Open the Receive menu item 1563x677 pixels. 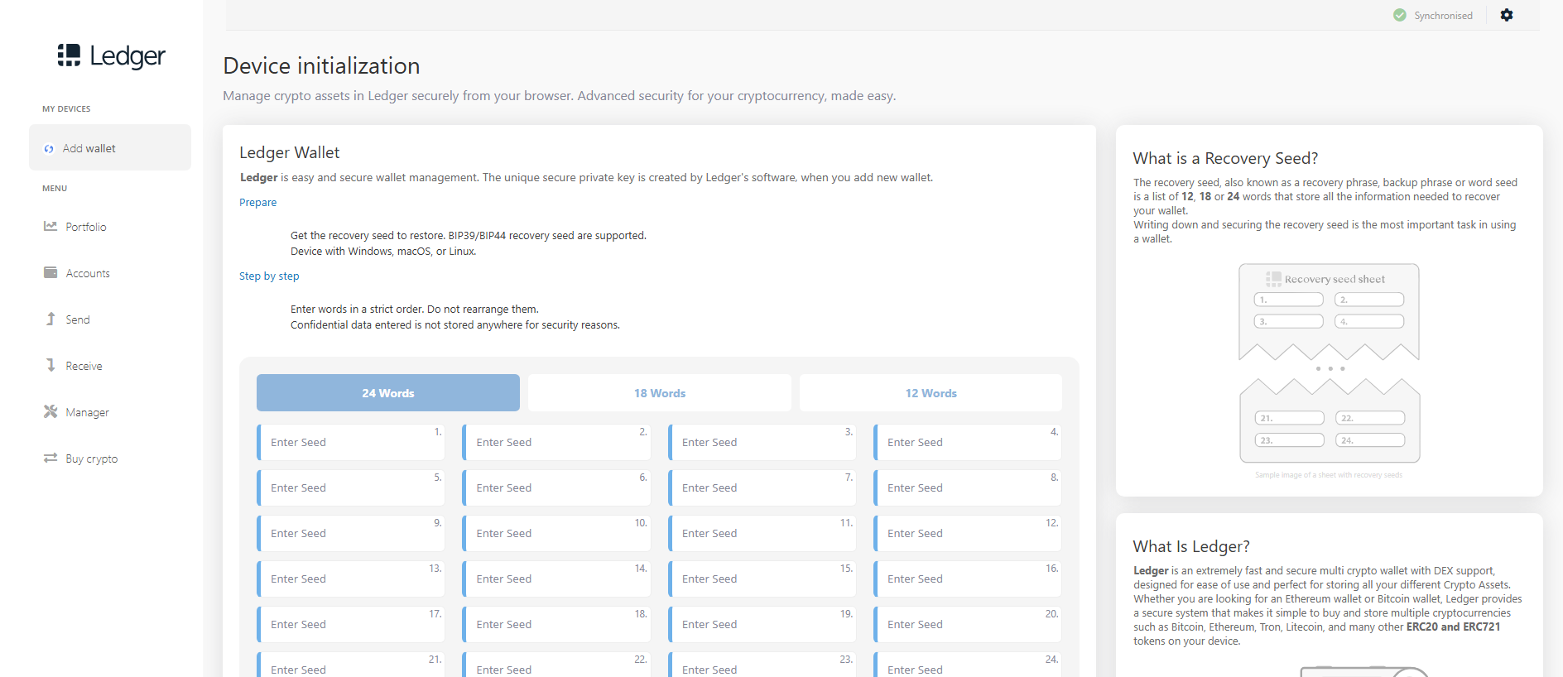[x=84, y=366]
